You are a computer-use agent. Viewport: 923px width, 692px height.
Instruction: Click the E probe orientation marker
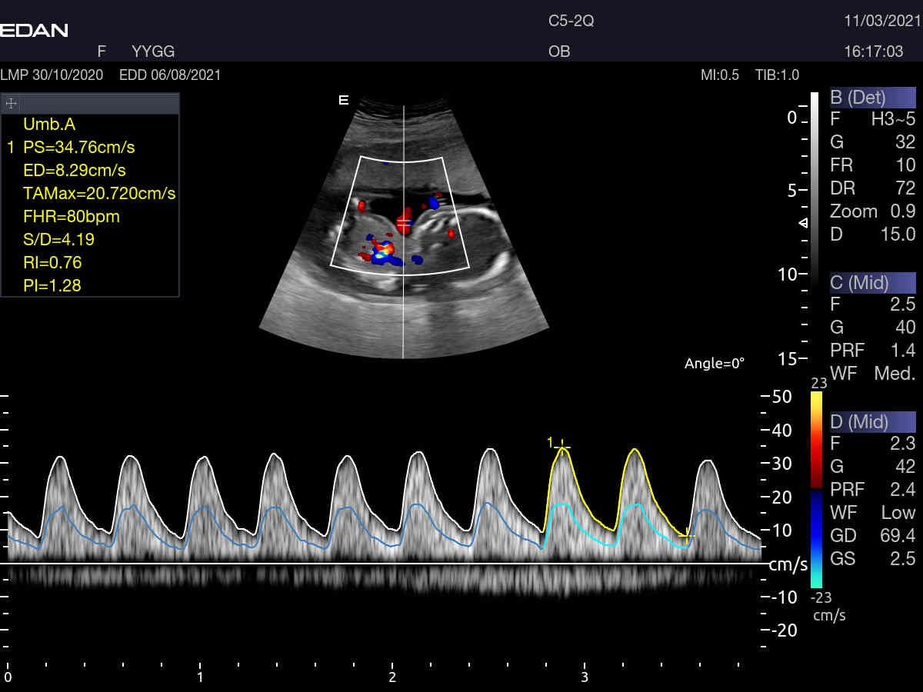click(x=344, y=100)
